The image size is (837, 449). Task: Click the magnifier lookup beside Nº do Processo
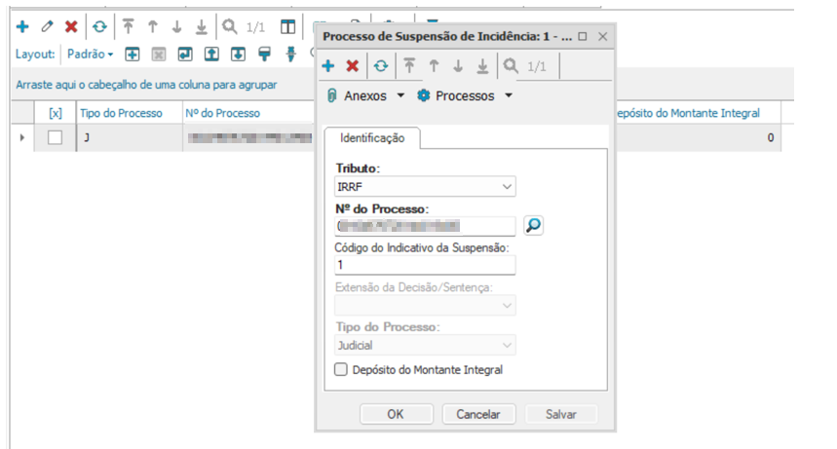(534, 226)
